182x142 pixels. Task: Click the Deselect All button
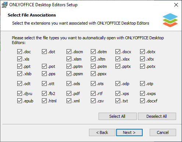pyautogui.click(x=157, y=116)
